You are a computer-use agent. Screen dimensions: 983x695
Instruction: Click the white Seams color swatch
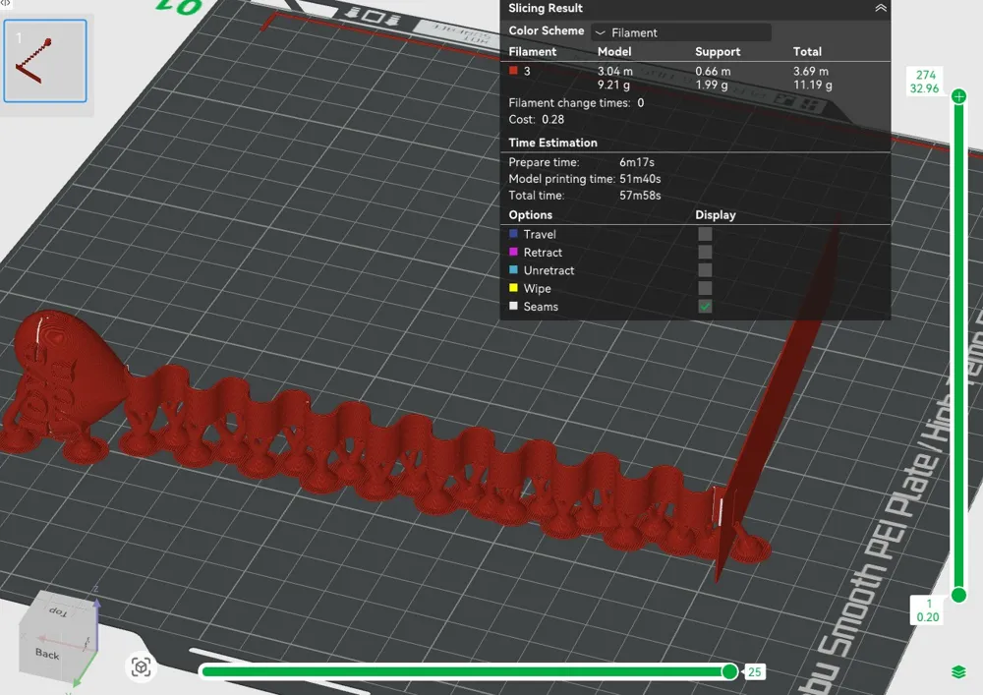click(513, 307)
